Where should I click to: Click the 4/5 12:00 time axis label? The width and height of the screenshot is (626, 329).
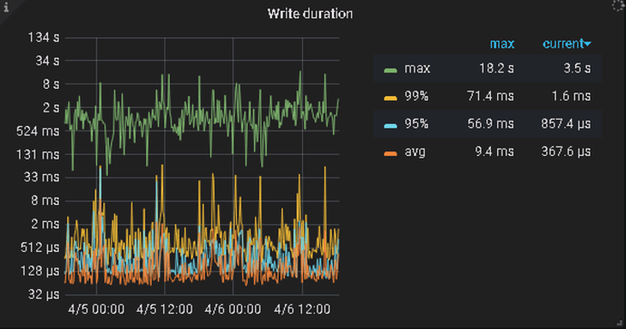164,309
